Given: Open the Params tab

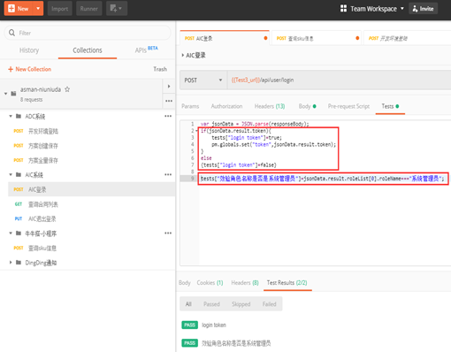Looking at the screenshot, I should (x=190, y=106).
